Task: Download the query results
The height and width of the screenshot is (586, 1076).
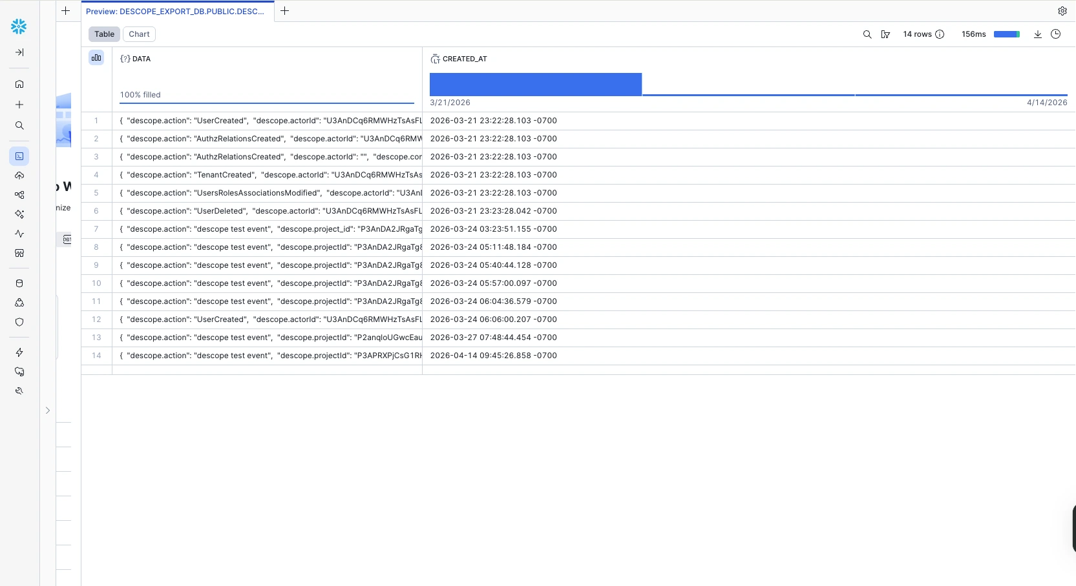Action: tap(1037, 34)
